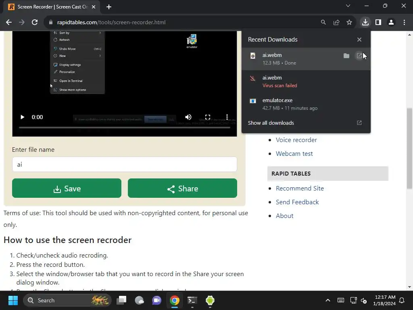Enter fullscreen on the video player
413x310 pixels.
coord(208,117)
